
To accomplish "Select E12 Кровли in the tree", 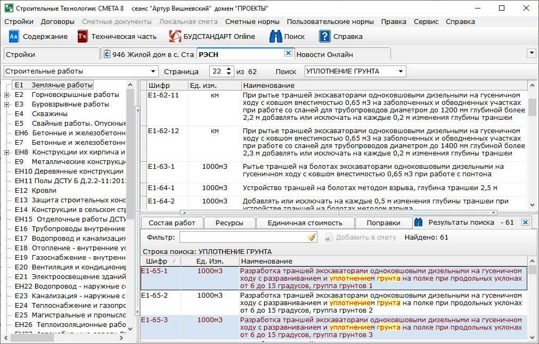I will click(x=35, y=191).
